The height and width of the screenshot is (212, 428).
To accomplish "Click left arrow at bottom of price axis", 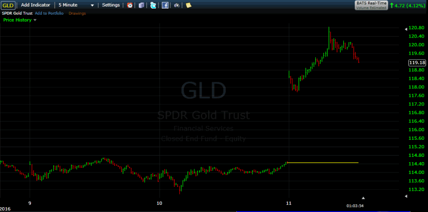I will (x=406, y=196).
